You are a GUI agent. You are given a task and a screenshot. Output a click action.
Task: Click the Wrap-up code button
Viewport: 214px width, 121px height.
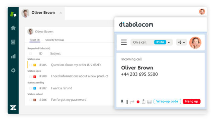pos(167,101)
